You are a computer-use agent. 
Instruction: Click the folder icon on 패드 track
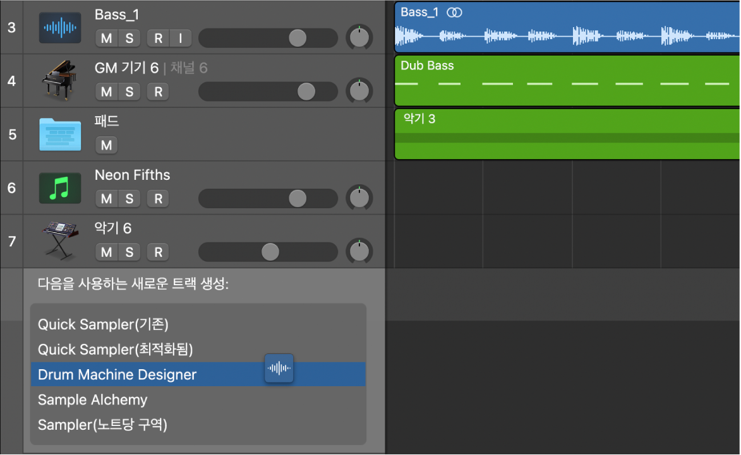(60, 134)
